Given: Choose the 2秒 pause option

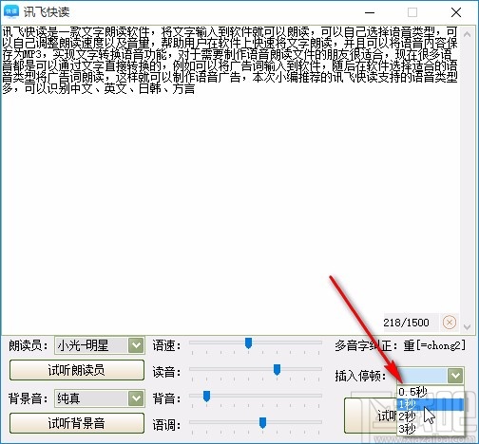Looking at the screenshot, I should click(x=430, y=416).
